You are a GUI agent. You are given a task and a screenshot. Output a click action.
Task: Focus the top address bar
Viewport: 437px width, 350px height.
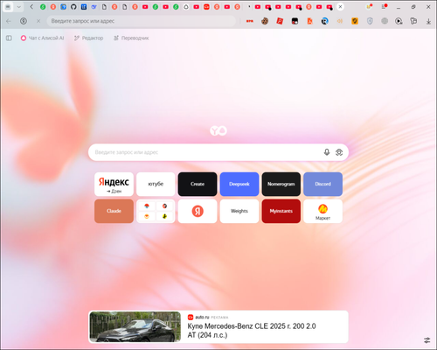tap(141, 21)
